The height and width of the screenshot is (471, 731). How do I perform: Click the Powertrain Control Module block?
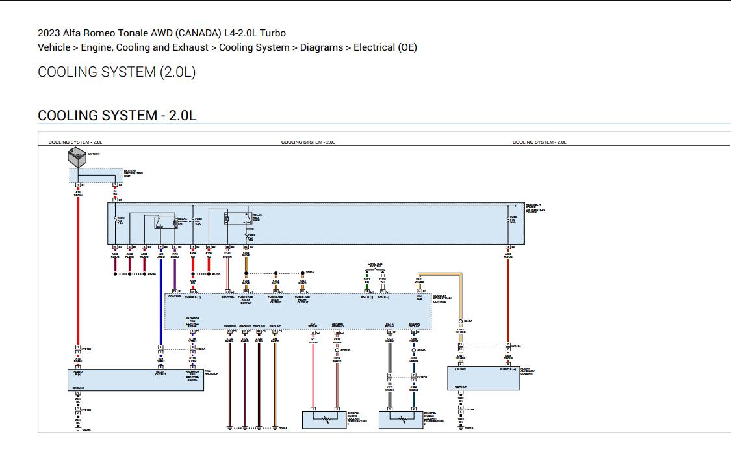pos(298,312)
